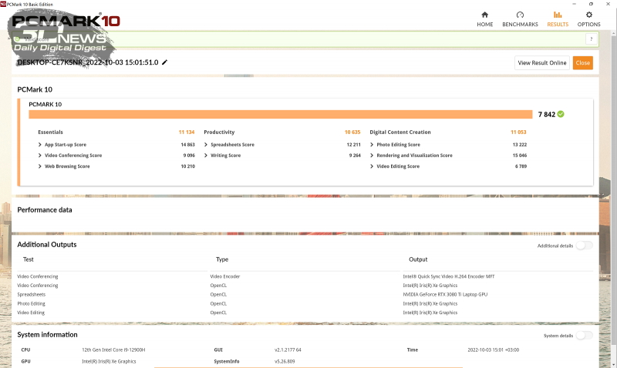Click the Performance data section heading

(x=45, y=209)
